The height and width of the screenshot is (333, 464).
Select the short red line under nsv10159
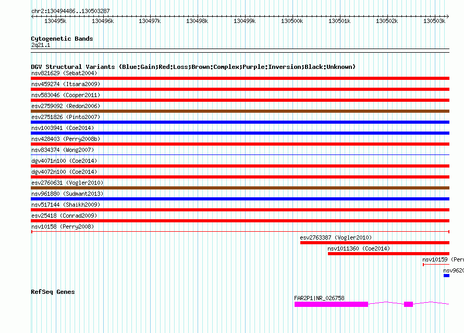click(436, 264)
